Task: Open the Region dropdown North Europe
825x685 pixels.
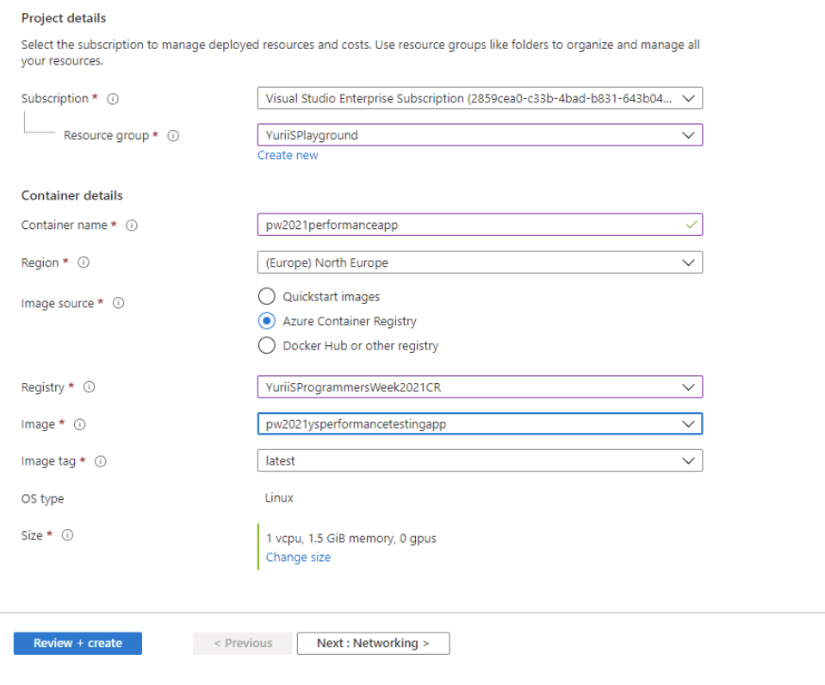Action: click(480, 262)
